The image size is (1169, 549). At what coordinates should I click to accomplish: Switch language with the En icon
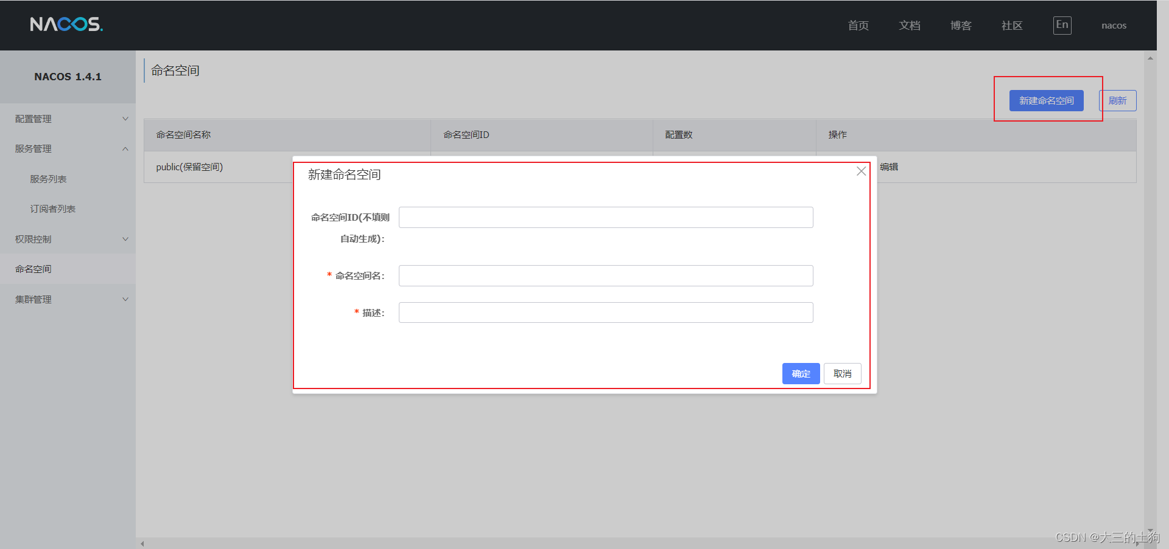click(1062, 25)
